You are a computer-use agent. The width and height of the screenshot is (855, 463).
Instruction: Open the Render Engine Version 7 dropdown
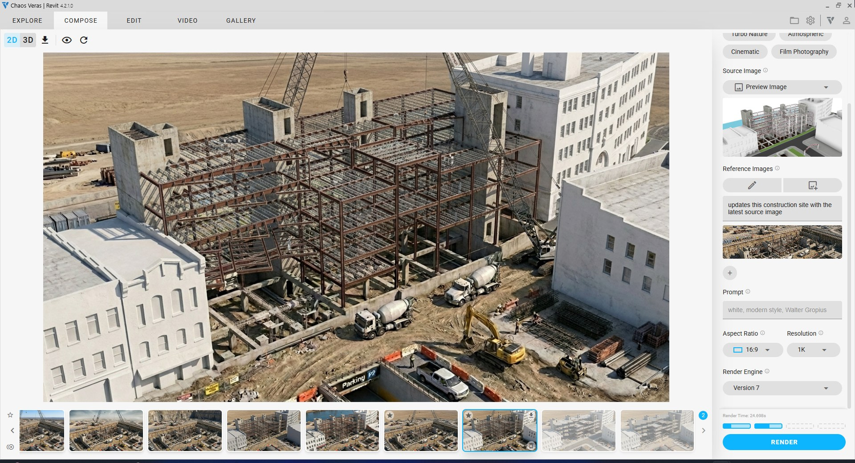click(x=782, y=388)
